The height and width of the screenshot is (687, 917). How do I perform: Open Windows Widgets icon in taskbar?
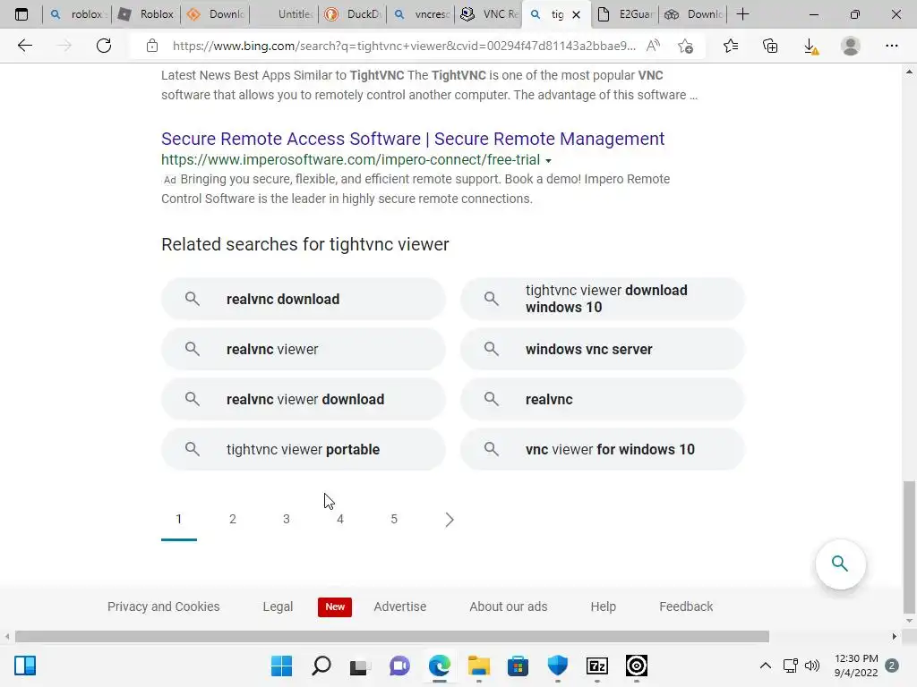coord(25,666)
